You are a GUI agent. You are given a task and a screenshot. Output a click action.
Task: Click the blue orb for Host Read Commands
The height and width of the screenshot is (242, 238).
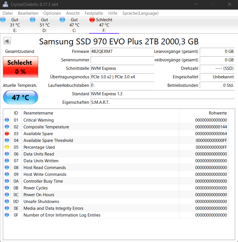coord(7,167)
